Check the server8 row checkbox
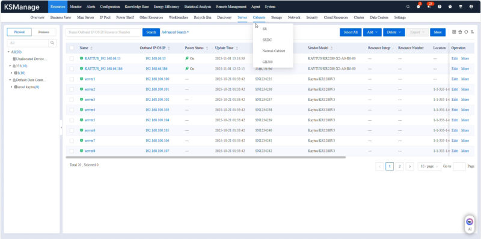 click(x=72, y=151)
